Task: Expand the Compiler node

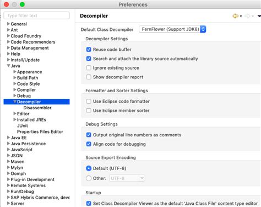Action: tap(15, 89)
